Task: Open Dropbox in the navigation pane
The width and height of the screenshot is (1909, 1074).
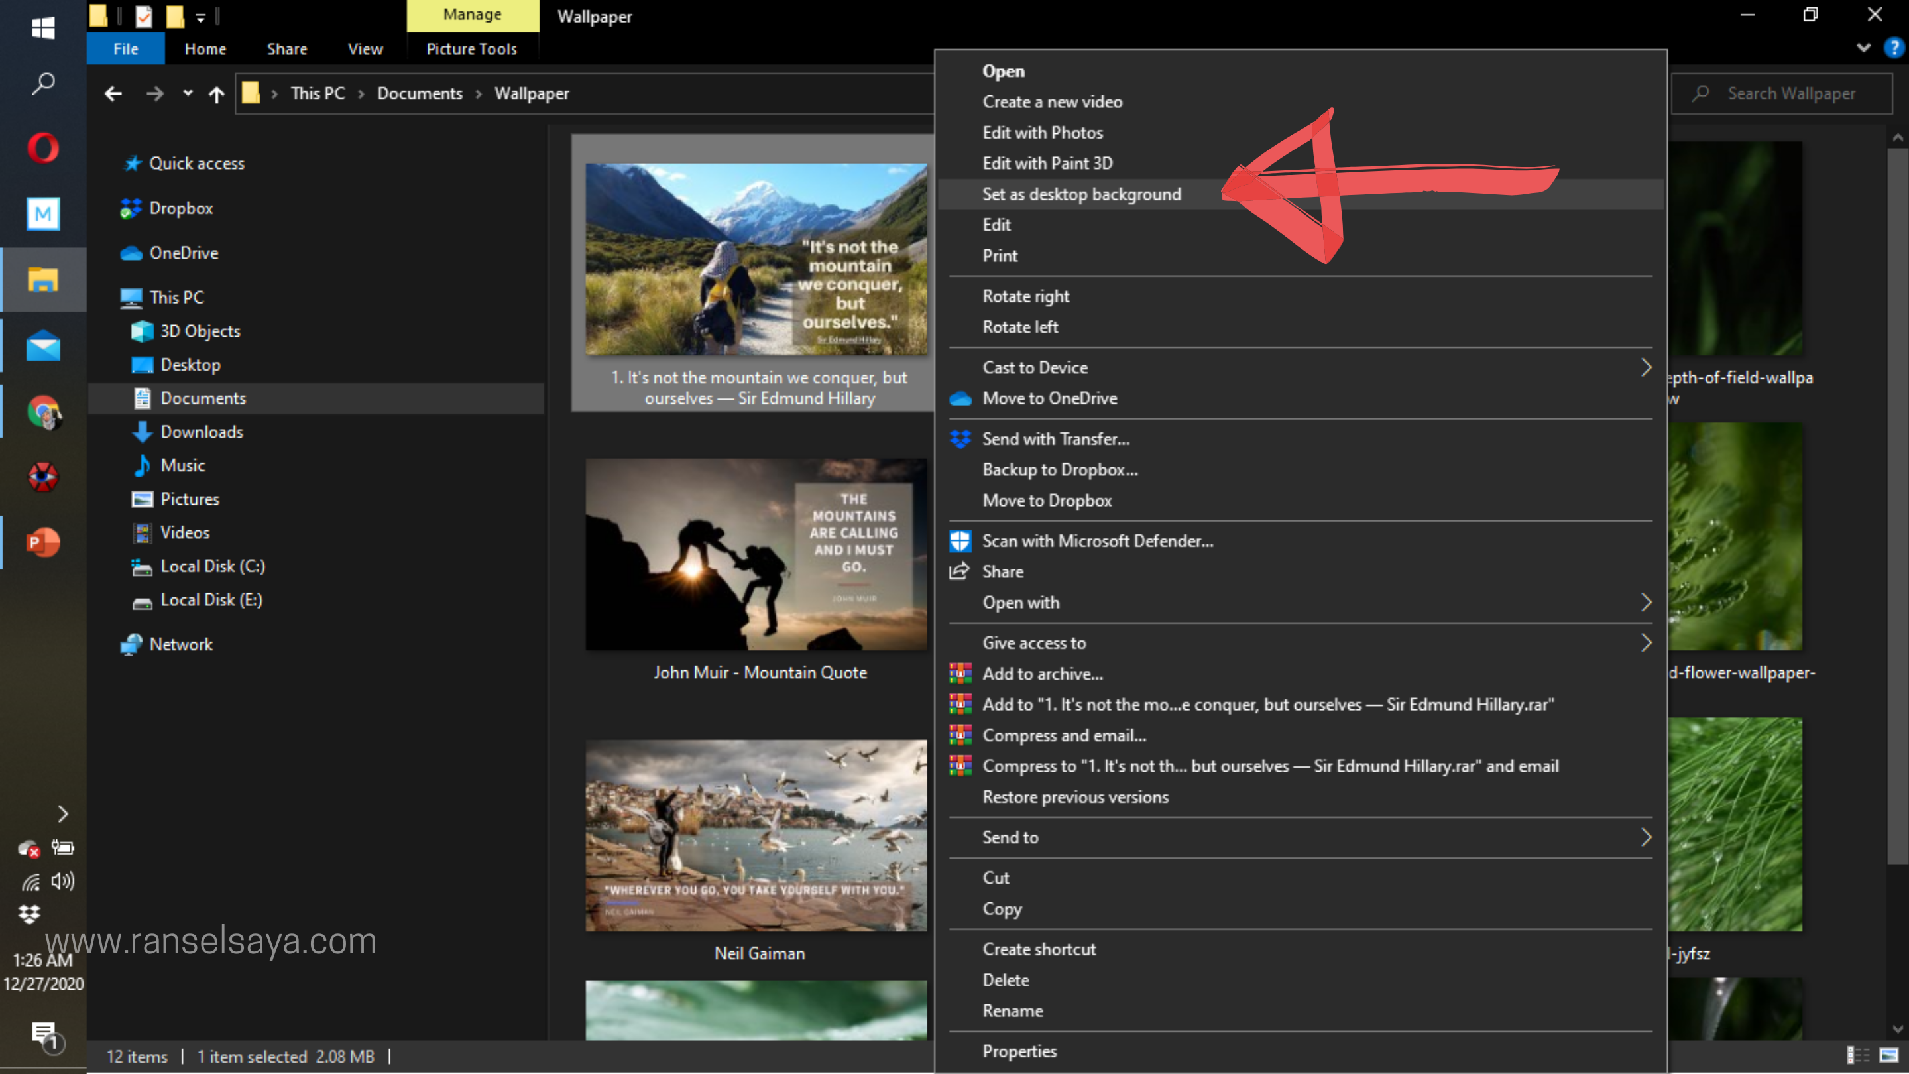Action: tap(181, 208)
